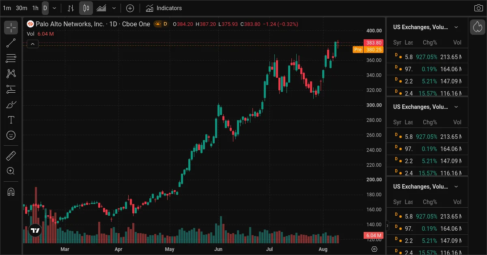This screenshot has width=487, height=255.
Task: Open the time interval dropdown chevron
Action: 54,8
